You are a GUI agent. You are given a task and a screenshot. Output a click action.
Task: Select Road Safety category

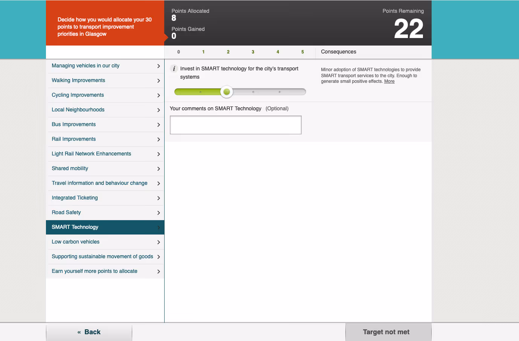(105, 213)
